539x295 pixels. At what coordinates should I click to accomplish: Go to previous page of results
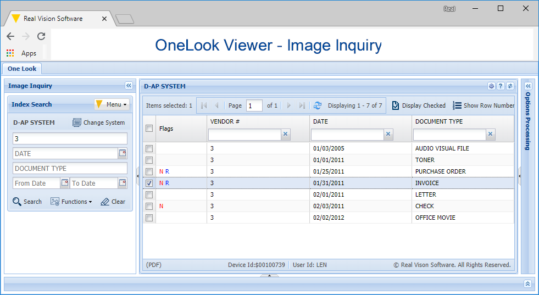tap(216, 105)
